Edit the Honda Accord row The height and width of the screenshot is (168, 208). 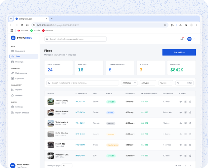186,112
